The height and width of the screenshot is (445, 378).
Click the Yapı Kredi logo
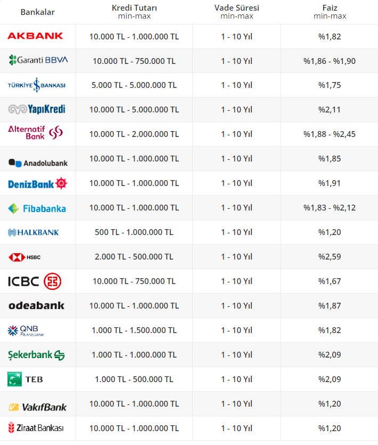click(37, 109)
